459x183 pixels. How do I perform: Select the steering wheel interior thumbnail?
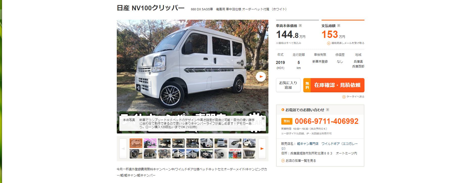pyautogui.click(x=207, y=154)
